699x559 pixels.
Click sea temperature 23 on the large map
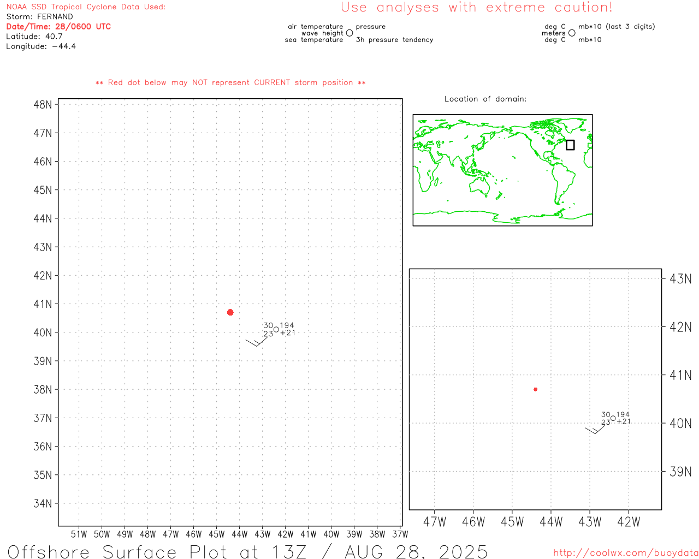tap(268, 333)
